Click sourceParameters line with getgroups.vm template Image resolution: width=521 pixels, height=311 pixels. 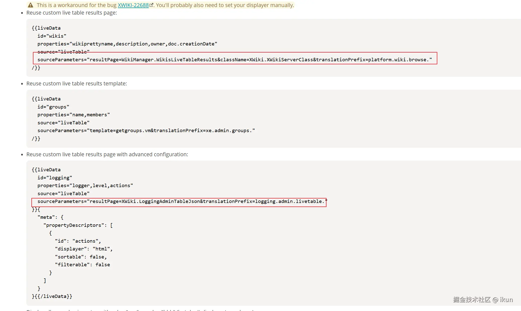pos(146,131)
